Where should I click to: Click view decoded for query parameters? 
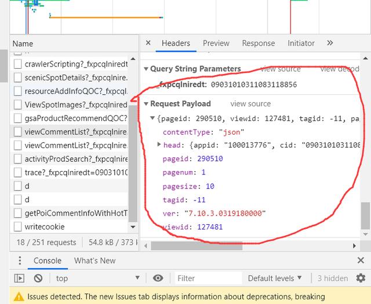pos(340,69)
